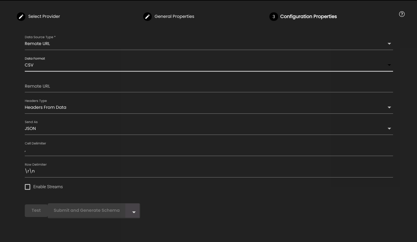
Task: Click the Row Delimiter input field
Action: (209, 171)
